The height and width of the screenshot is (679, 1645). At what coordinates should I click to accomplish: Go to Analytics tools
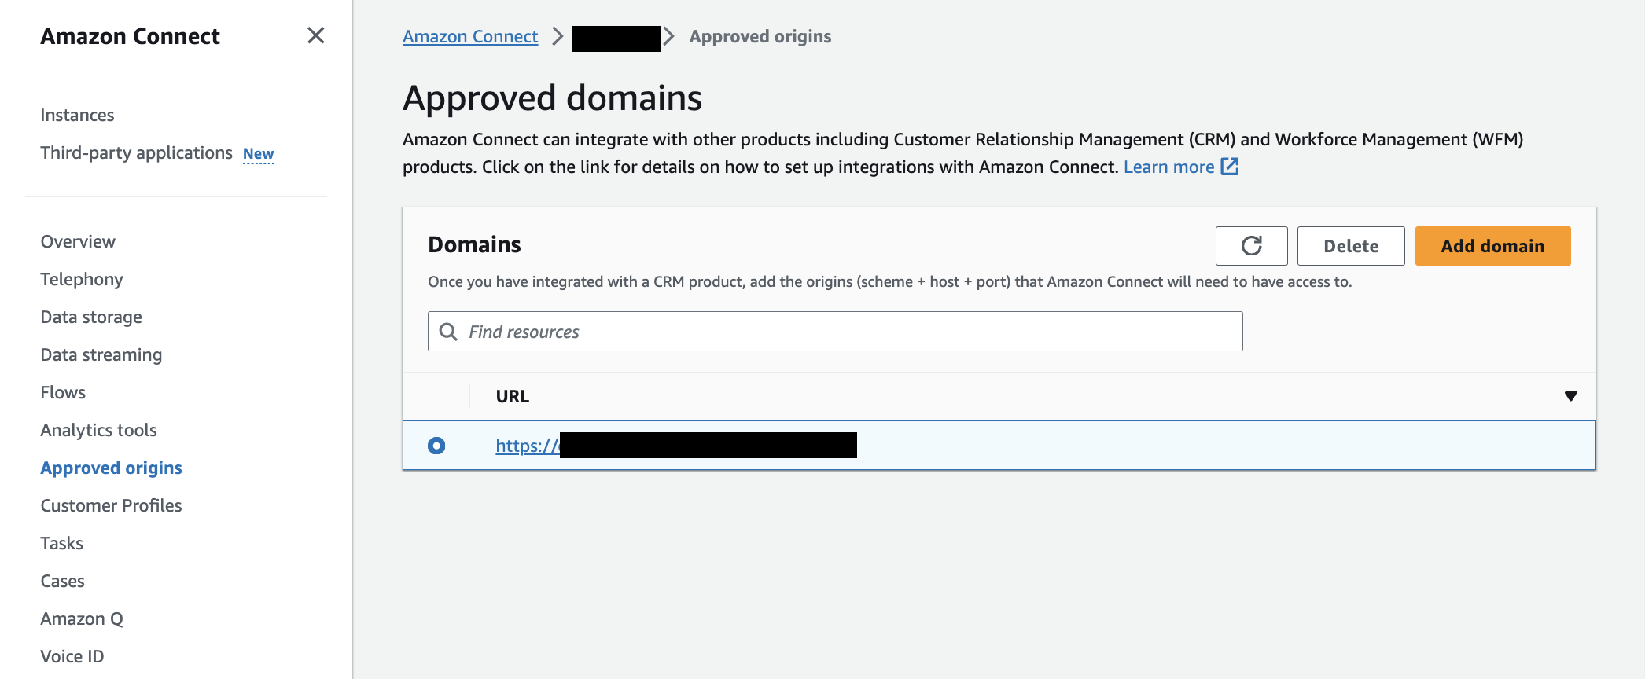98,430
